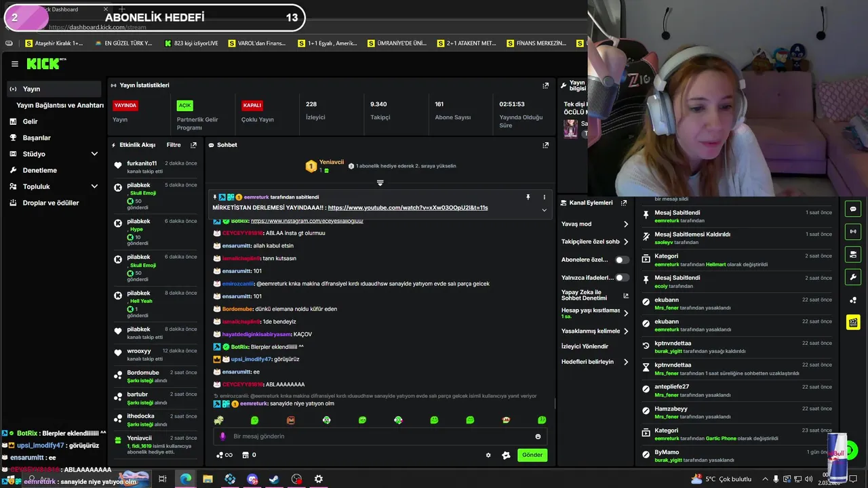868x488 pixels.
Task: Click the yellow clapperboard sidebar icon
Action: coord(853,322)
